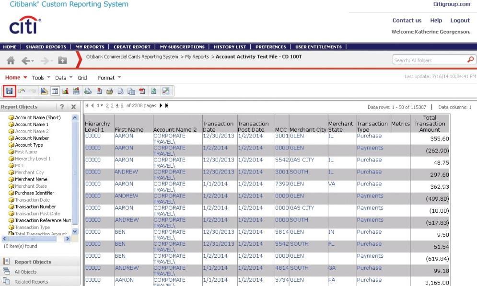Viewport: 477px width, 286px height.
Task: Select the Grid view icon
Action: click(x=55, y=91)
